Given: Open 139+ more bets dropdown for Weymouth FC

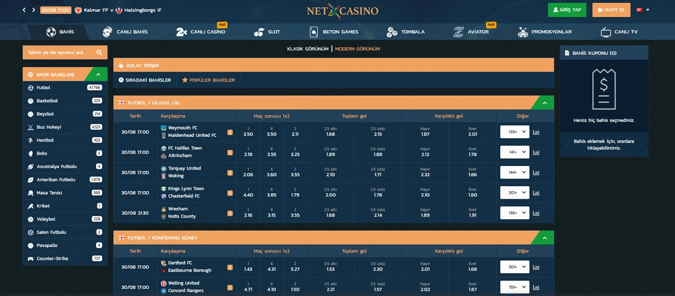Looking at the screenshot, I should click(515, 132).
